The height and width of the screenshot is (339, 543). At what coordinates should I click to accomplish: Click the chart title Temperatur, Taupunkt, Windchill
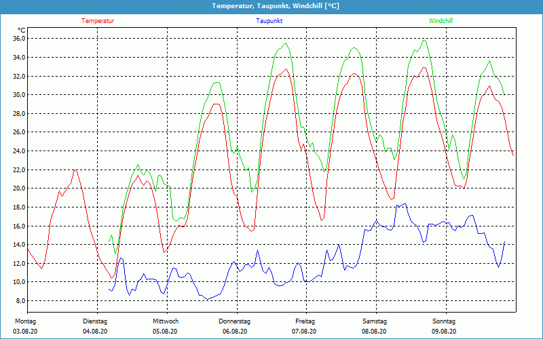[x=276, y=6]
